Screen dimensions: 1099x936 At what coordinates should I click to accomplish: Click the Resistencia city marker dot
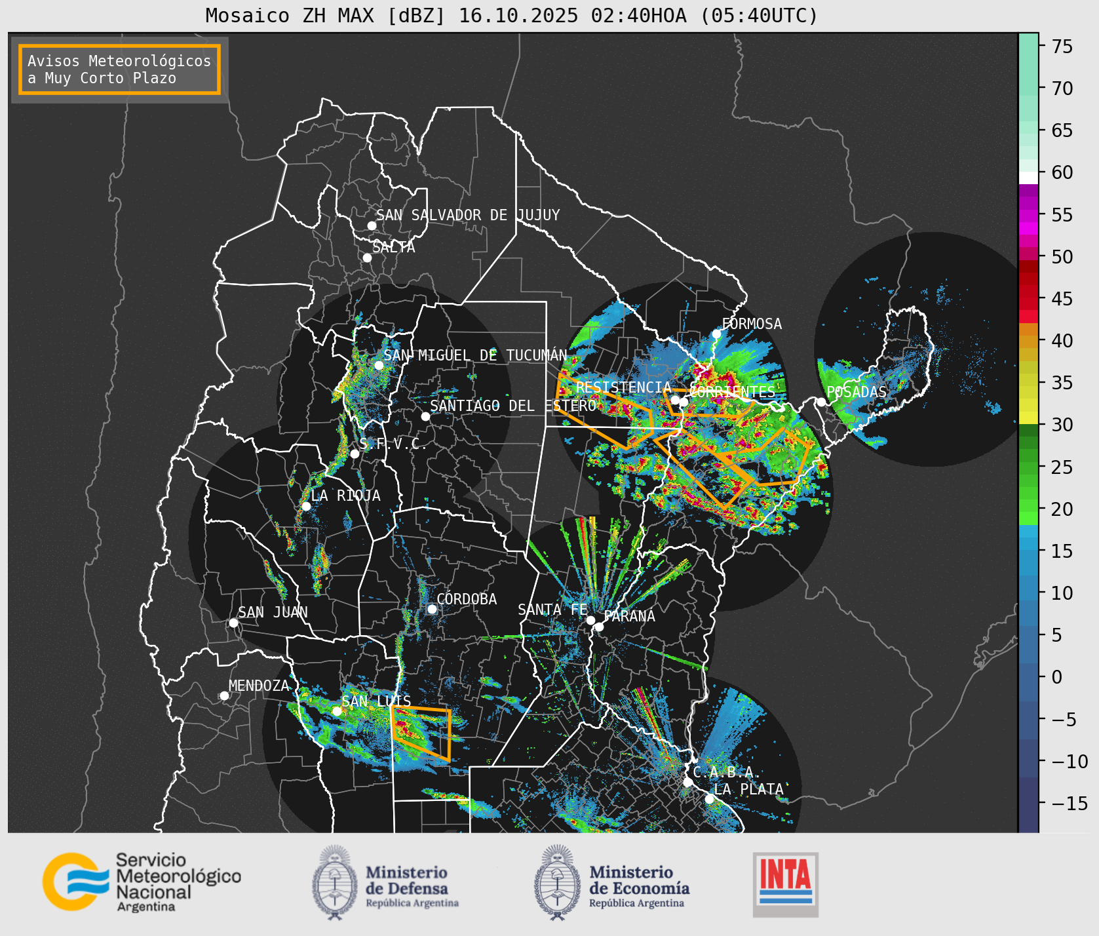pyautogui.click(x=675, y=400)
